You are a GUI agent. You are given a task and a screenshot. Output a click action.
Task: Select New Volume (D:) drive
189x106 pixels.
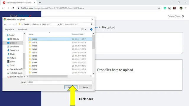point(15,69)
